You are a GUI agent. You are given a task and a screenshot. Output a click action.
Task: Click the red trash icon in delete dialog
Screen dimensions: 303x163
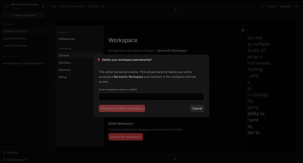coord(99,60)
